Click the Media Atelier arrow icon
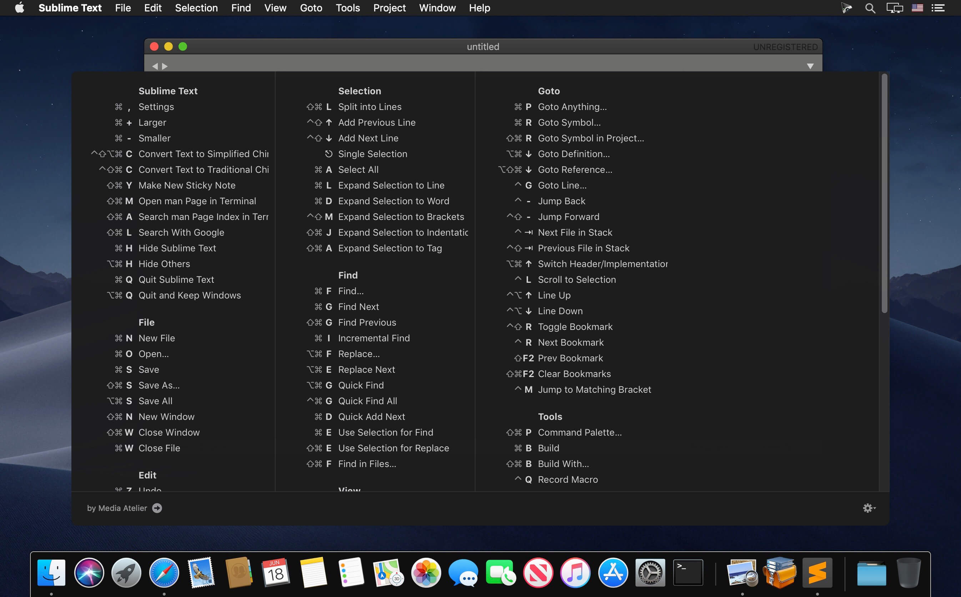961x597 pixels. coord(157,508)
